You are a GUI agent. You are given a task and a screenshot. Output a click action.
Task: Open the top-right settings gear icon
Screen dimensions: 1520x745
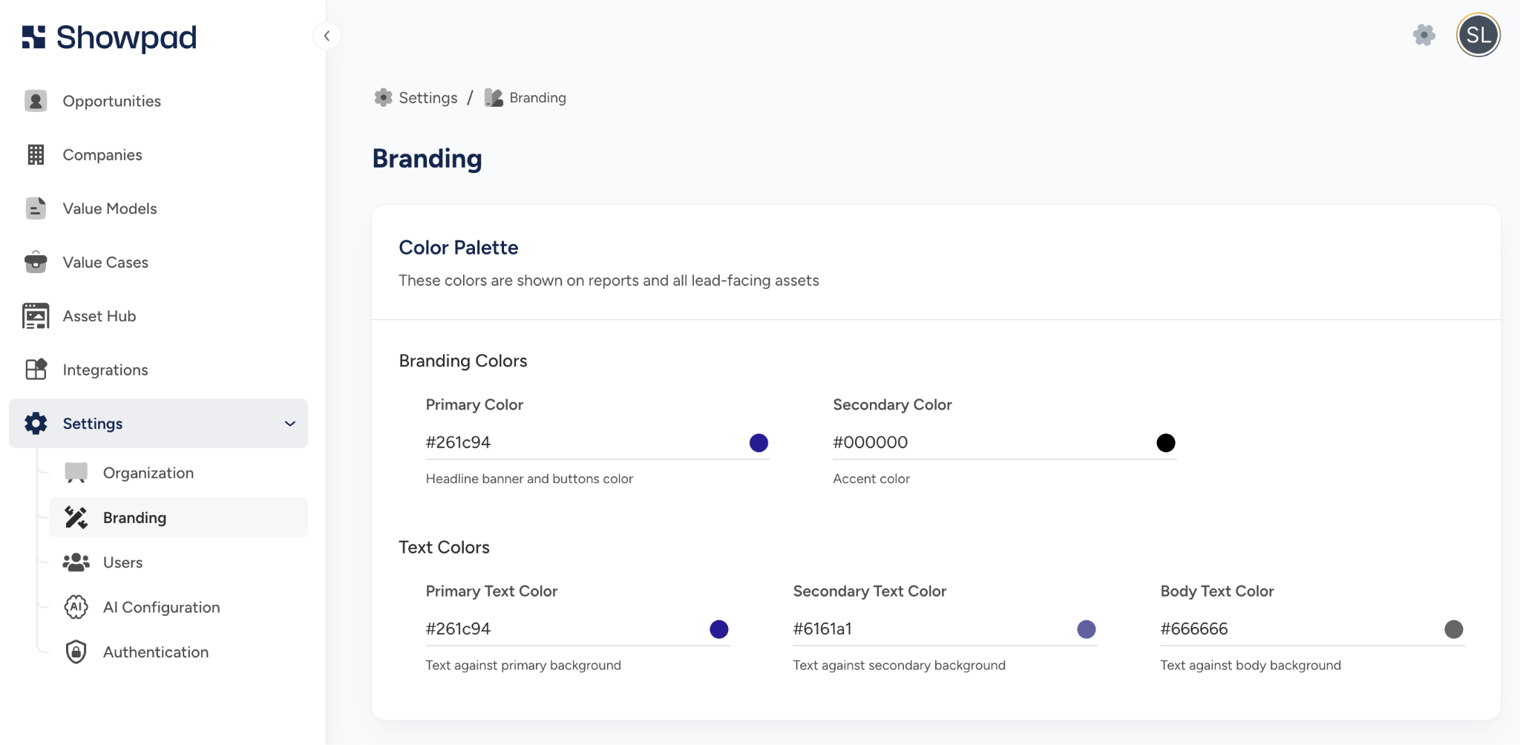1424,35
